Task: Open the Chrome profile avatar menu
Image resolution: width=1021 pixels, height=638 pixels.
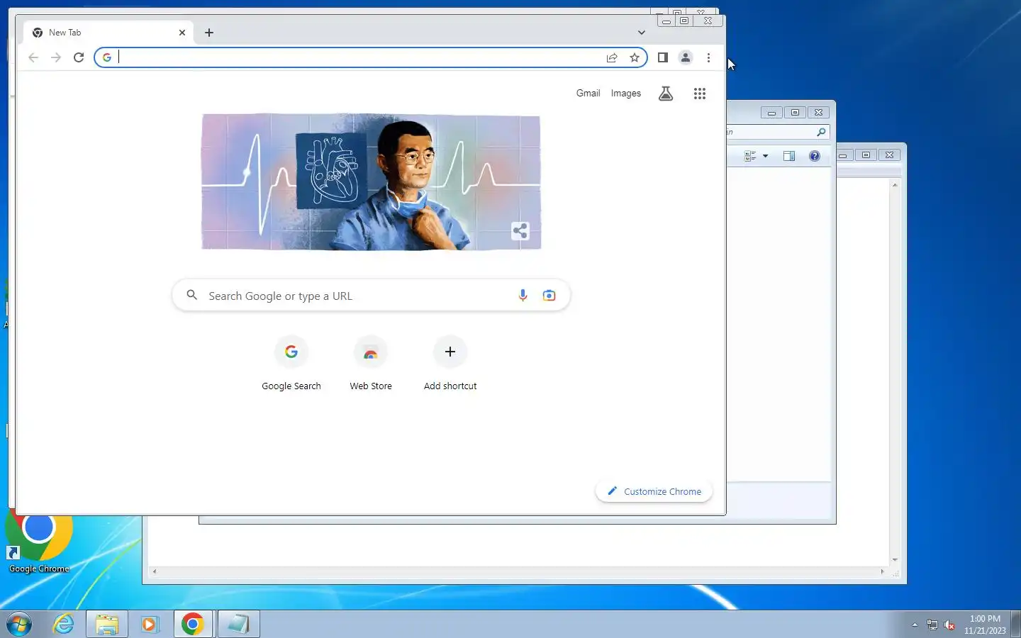Action: 686,57
